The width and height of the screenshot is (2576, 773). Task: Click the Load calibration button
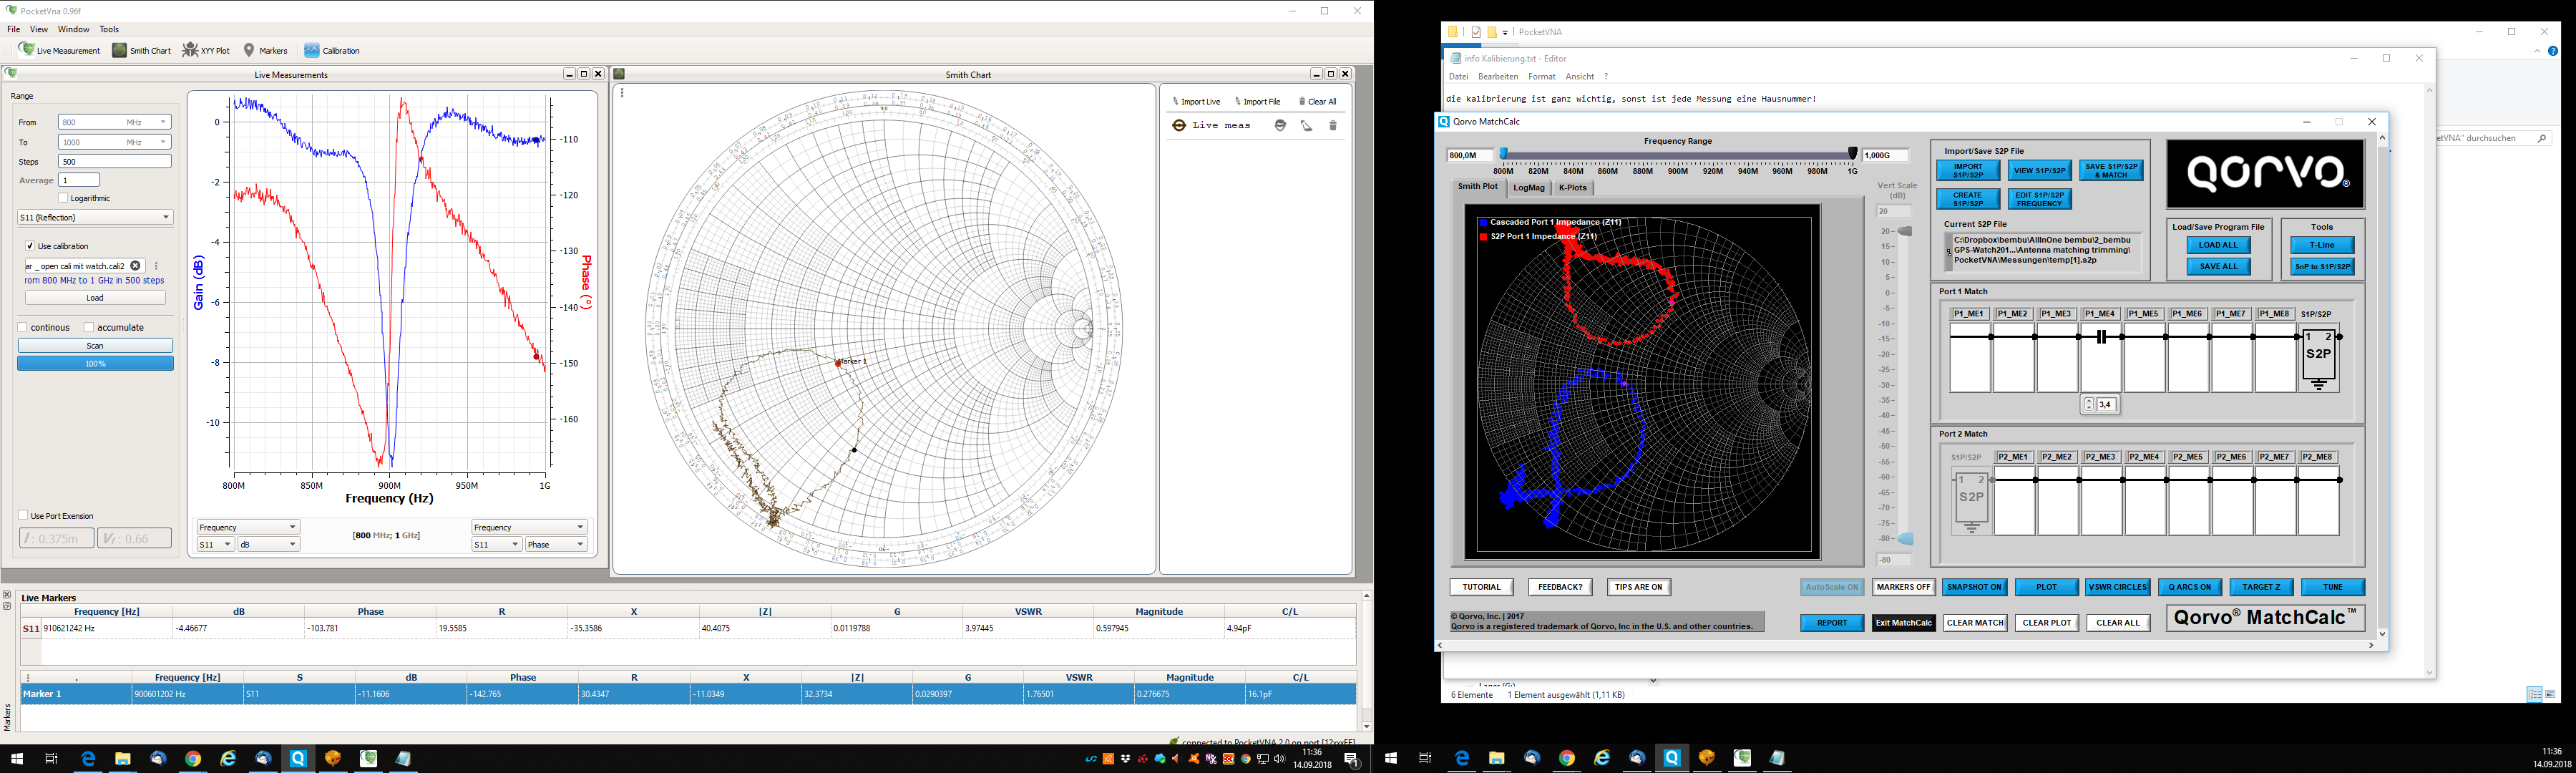click(95, 297)
